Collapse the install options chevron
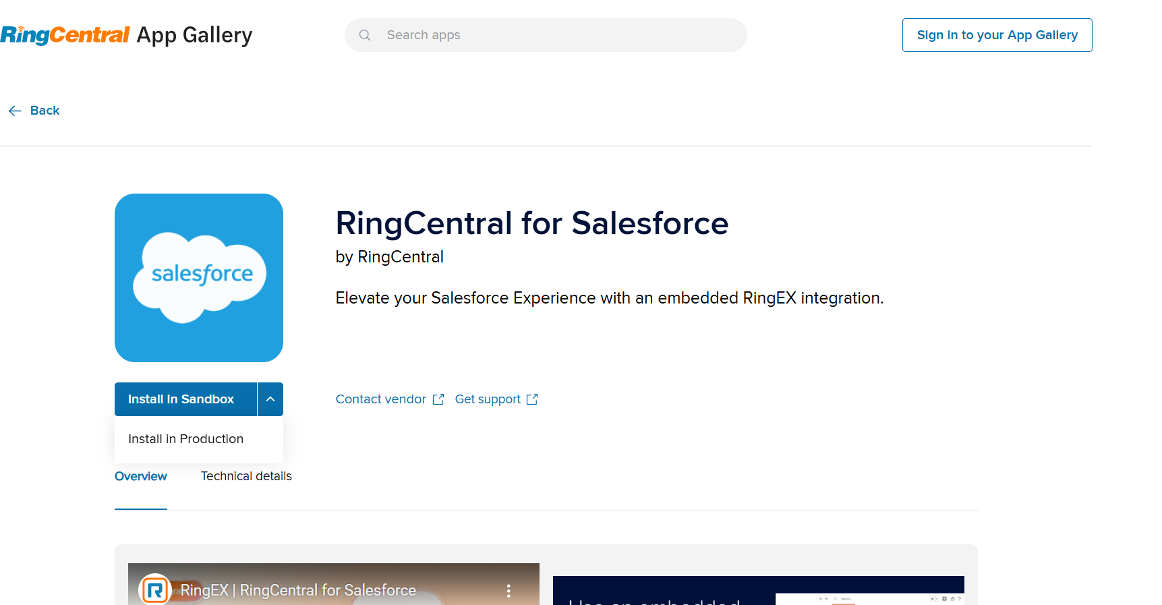Screen dimensions: 1162x605 [x=270, y=399]
